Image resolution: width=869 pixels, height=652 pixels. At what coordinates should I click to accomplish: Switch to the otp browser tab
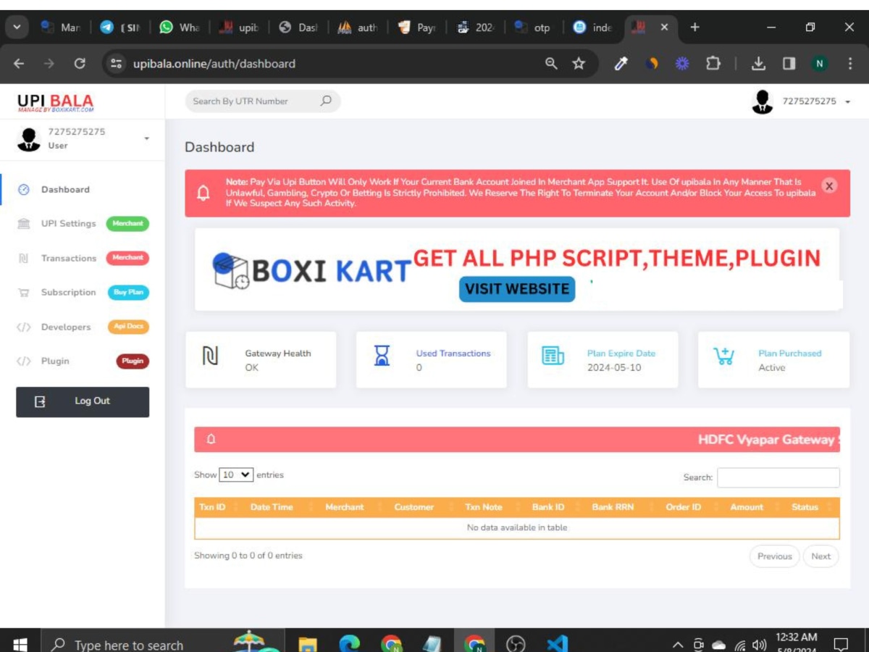click(x=534, y=28)
